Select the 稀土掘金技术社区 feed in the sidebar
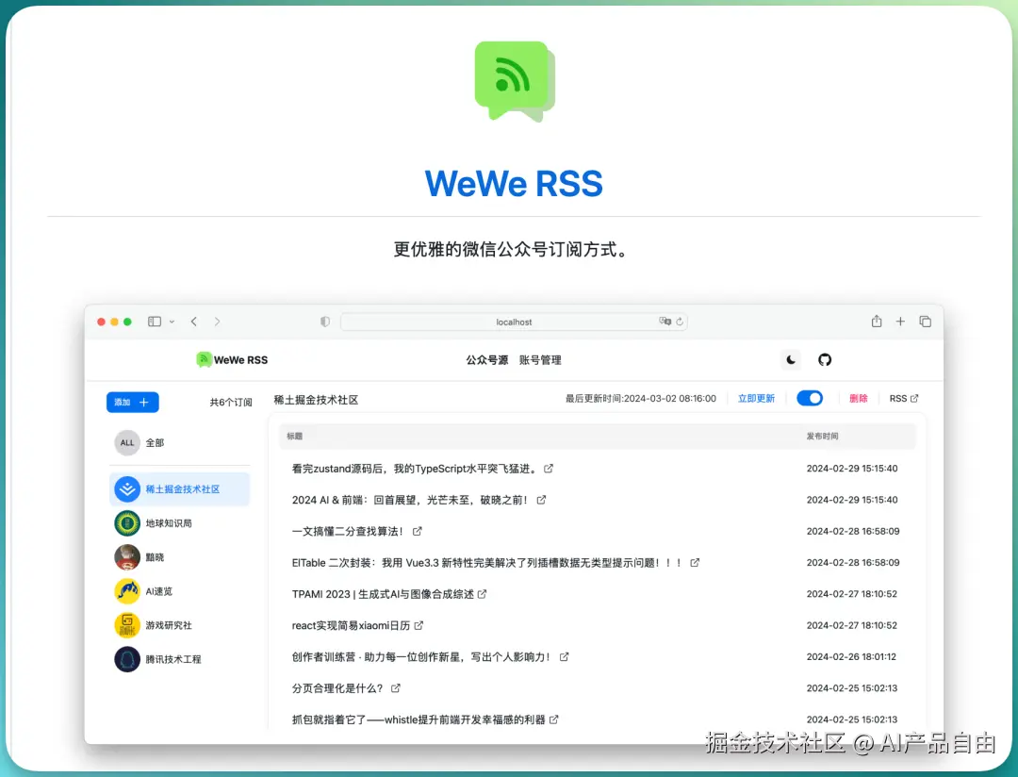This screenshot has width=1018, height=777. coord(180,489)
